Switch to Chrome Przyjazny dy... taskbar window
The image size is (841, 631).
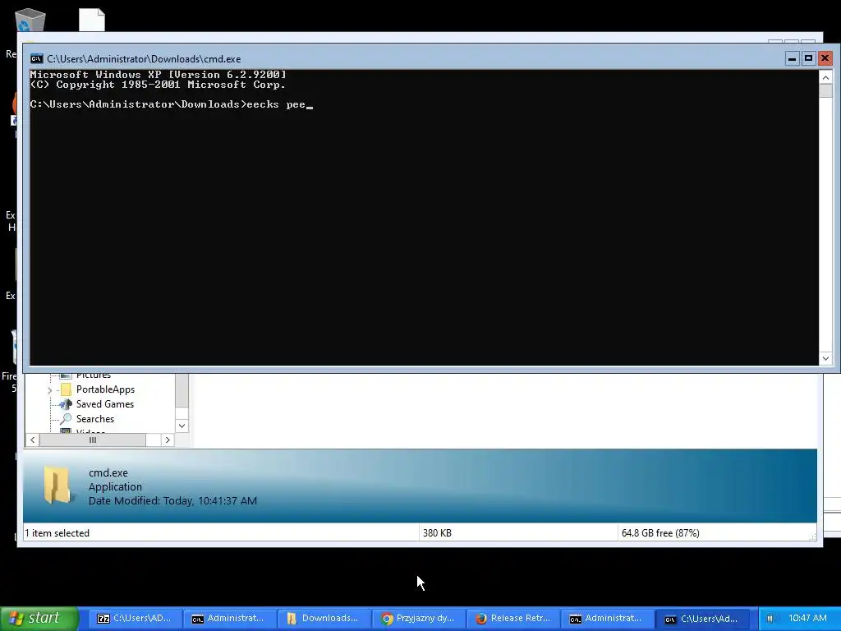(x=418, y=619)
